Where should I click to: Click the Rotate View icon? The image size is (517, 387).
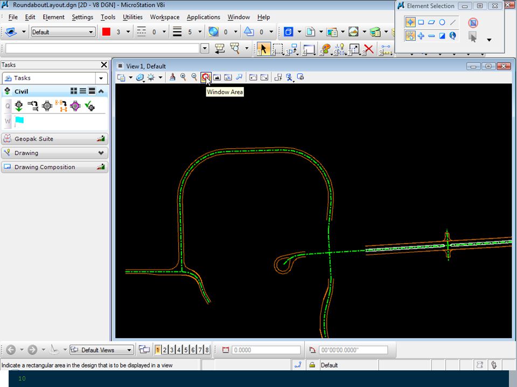[228, 77]
